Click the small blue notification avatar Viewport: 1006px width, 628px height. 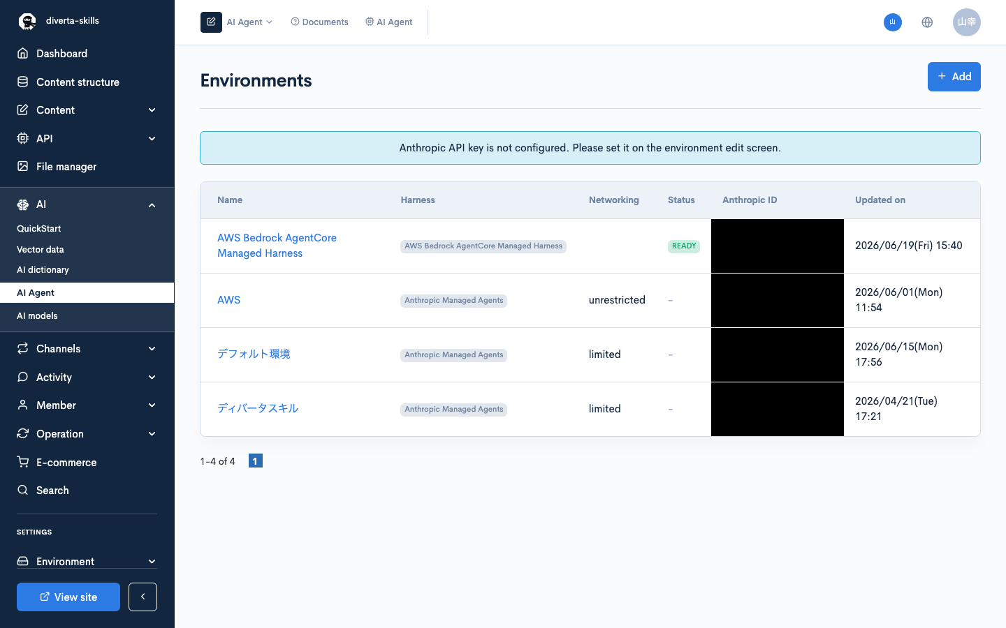pyautogui.click(x=893, y=22)
